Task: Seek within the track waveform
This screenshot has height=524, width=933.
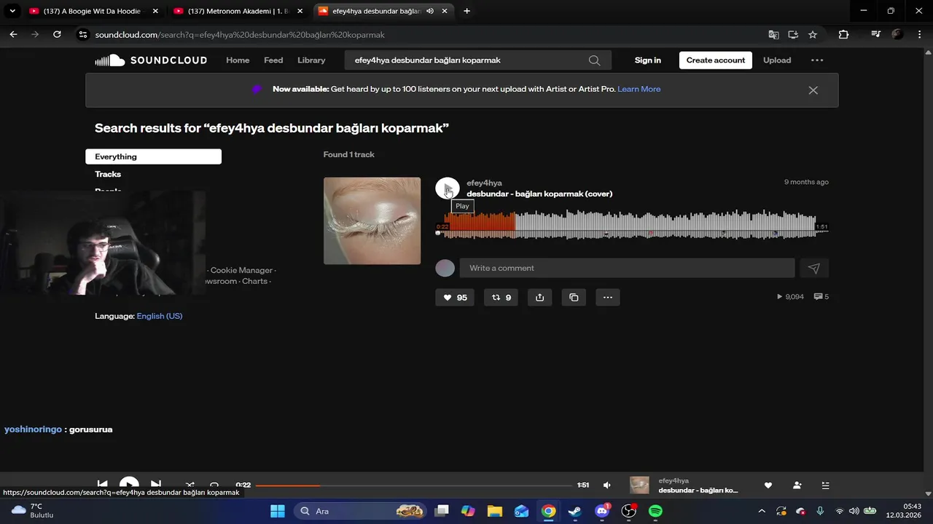Action: [x=632, y=224]
